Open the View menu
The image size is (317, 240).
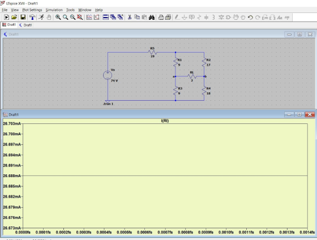[15, 10]
